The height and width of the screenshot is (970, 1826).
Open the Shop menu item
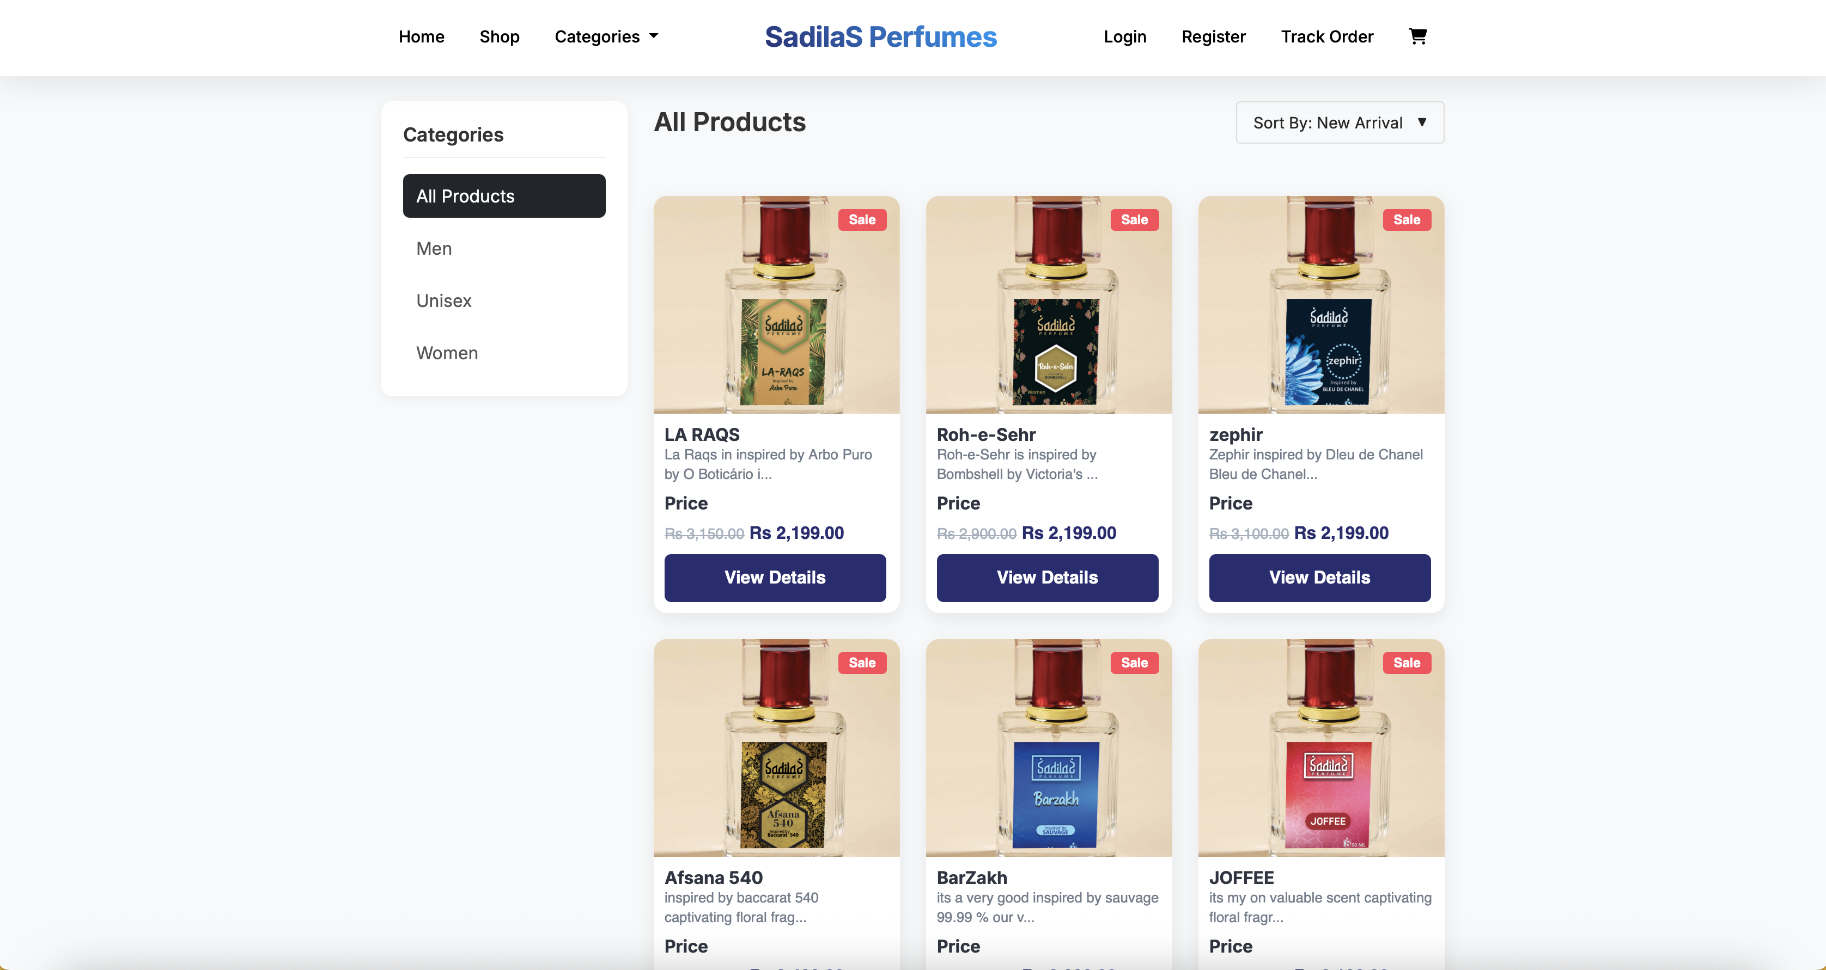click(x=499, y=37)
